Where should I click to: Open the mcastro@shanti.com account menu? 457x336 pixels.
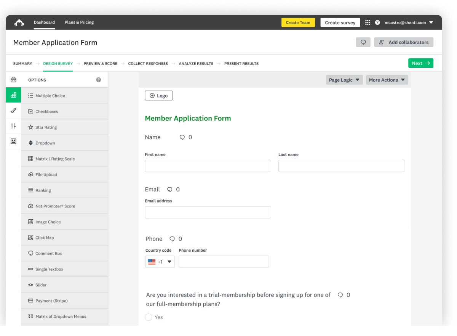pyautogui.click(x=409, y=23)
